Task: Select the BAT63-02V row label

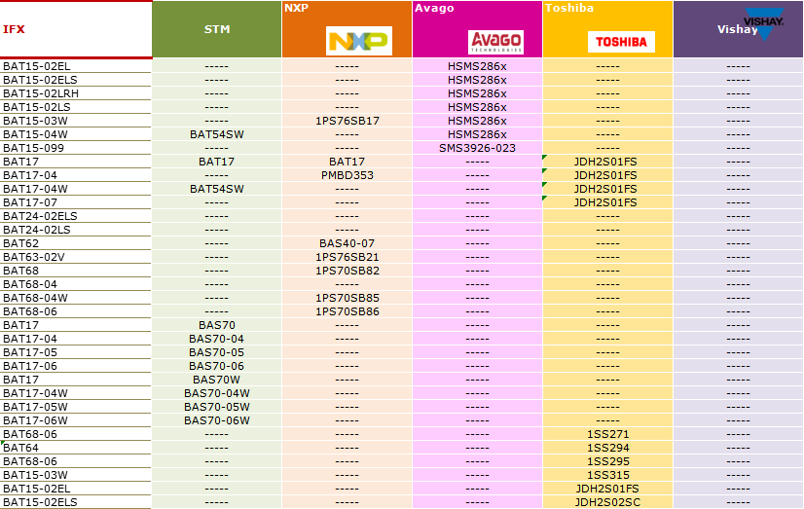Action: pos(34,257)
